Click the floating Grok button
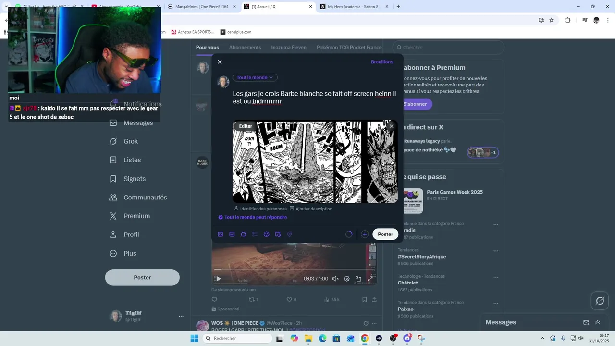The width and height of the screenshot is (615, 346). pos(600,301)
